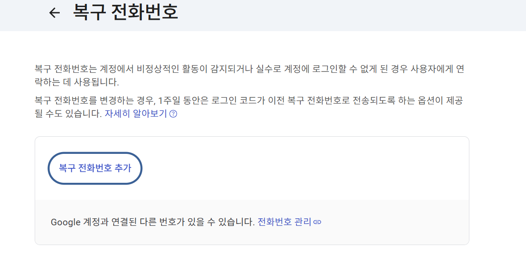526x256 pixels.
Task: Click the Google 계정과 연결된 다른 번호 note
Action: tap(152, 222)
